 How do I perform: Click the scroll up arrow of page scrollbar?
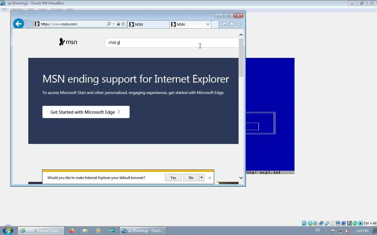click(241, 35)
